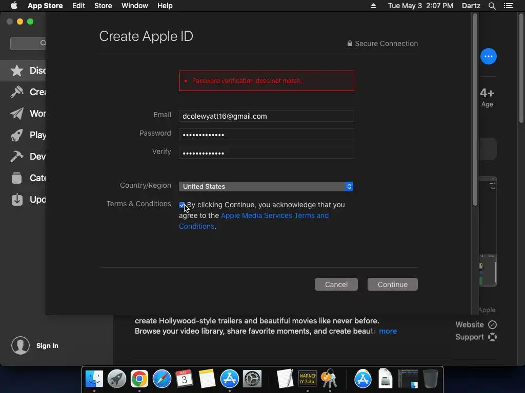Viewport: 525px width, 393px height.
Task: Open the Country/Region United States dropdown
Action: [x=266, y=186]
